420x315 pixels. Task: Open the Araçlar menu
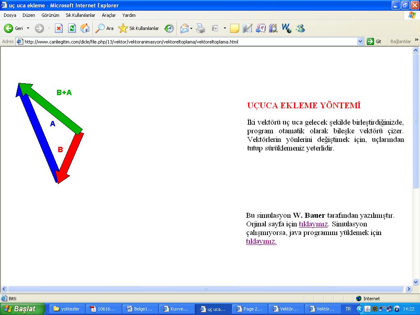[x=109, y=15]
